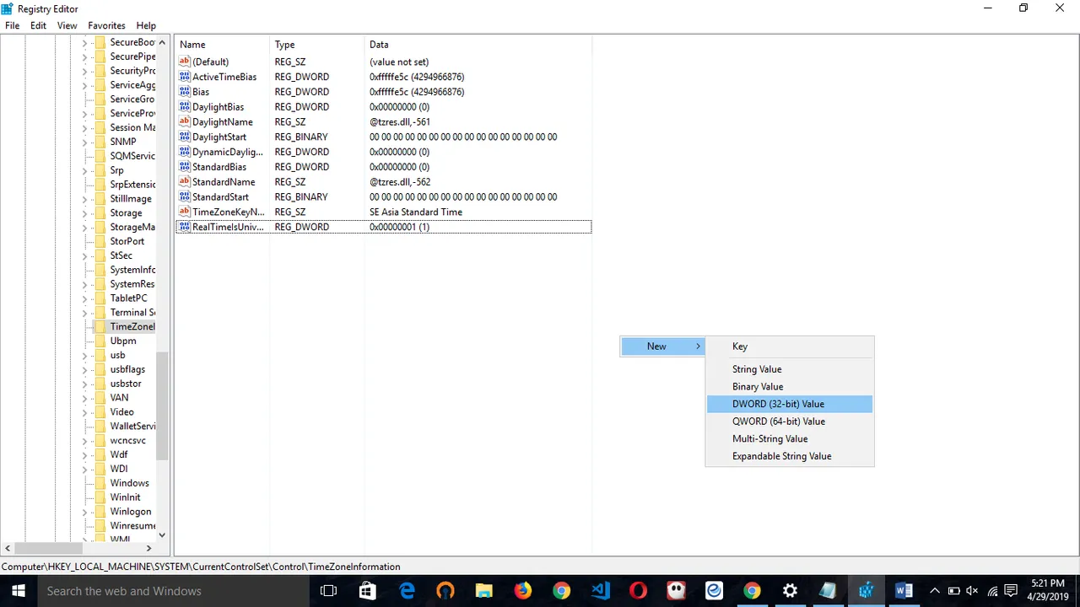Image resolution: width=1080 pixels, height=607 pixels.
Task: Select the usbstor tree item
Action: coord(126,384)
